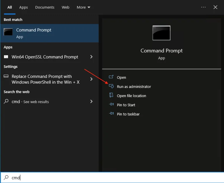Click Run as administrator
Screen dimensions: 224x183
pyautogui.click(x=134, y=87)
